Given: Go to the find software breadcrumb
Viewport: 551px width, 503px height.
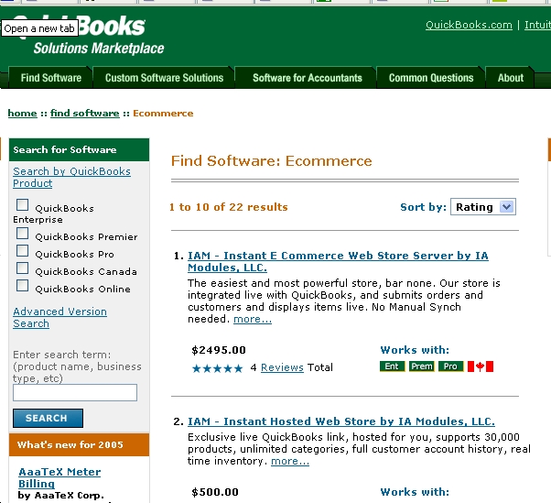Looking at the screenshot, I should click(x=85, y=114).
